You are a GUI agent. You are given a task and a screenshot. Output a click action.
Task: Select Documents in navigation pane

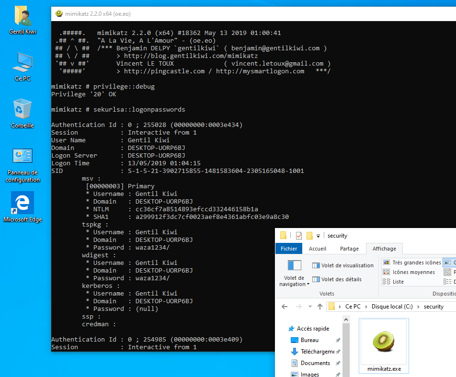[x=310, y=363]
